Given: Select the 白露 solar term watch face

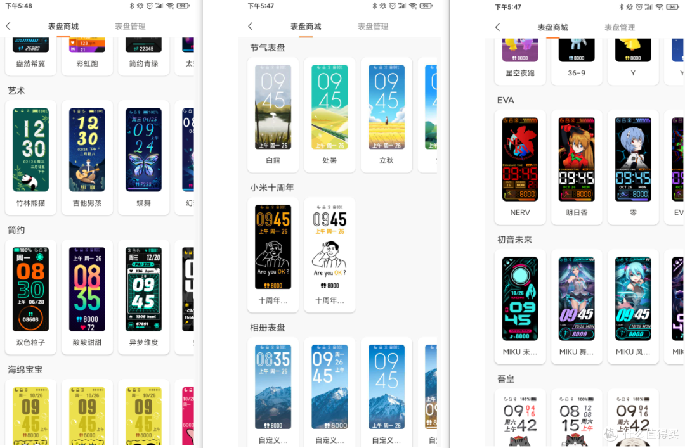Looking at the screenshot, I should point(273,115).
